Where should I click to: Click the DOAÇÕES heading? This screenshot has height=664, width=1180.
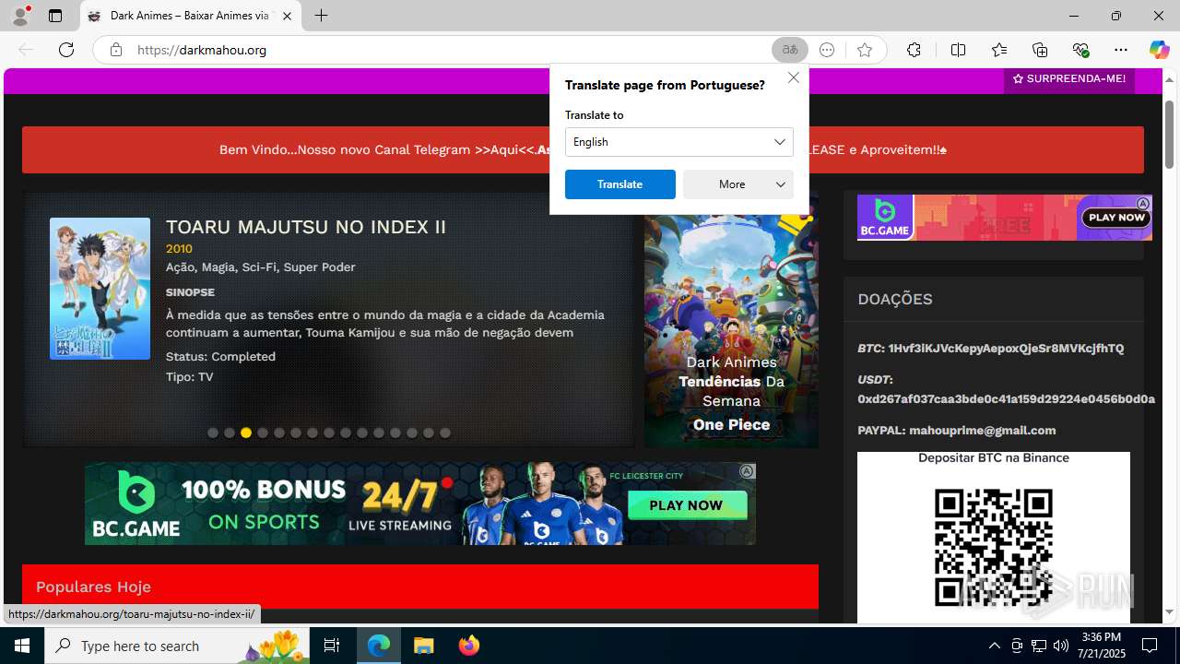[x=895, y=299]
